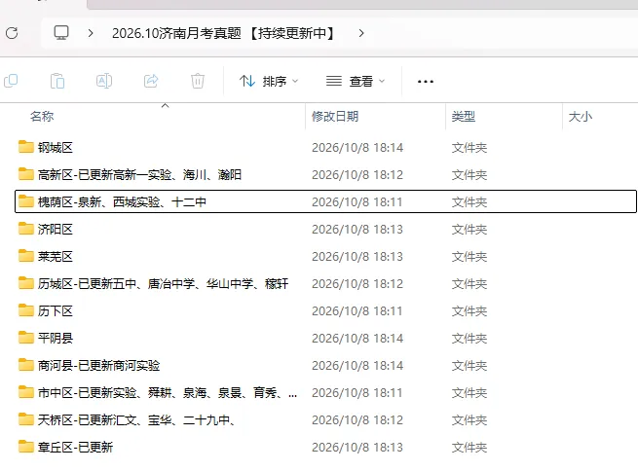The height and width of the screenshot is (471, 638).
Task: Sort by the 类型 column header
Action: 463,117
